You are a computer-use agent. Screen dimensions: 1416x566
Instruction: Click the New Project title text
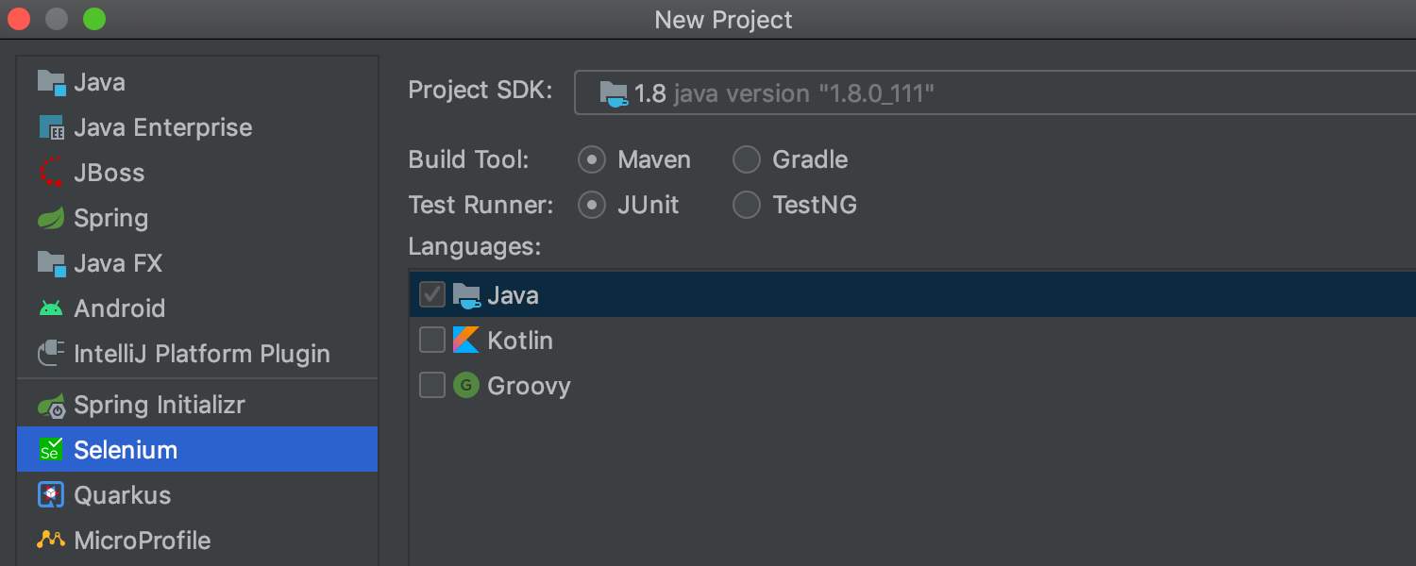coord(724,20)
